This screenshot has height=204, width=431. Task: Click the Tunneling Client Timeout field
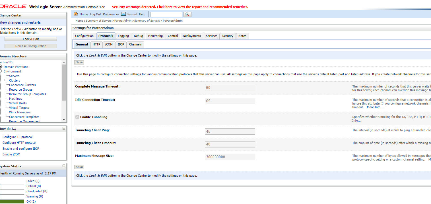point(230,144)
